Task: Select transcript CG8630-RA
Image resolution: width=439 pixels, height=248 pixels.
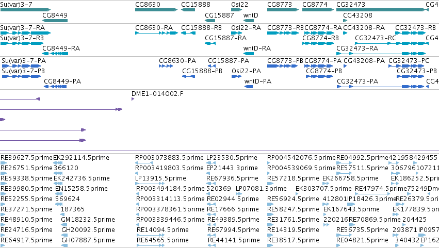Action: (x=154, y=28)
